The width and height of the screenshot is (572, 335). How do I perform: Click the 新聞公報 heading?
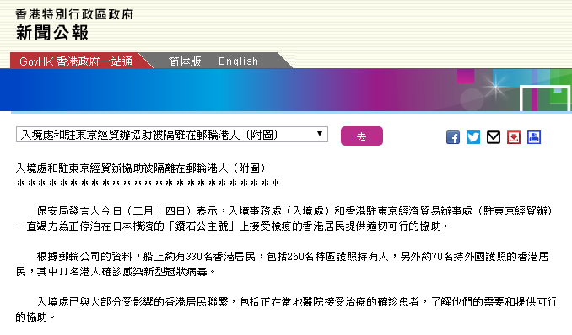tap(51, 33)
